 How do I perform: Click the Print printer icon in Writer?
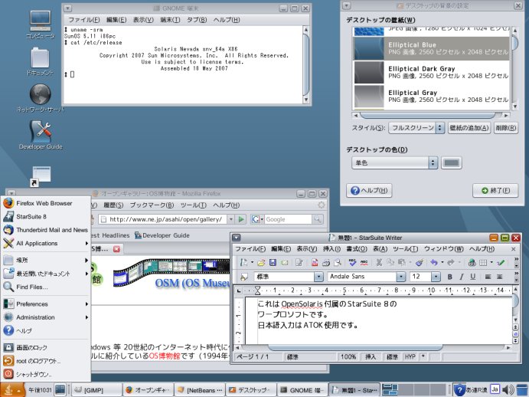(326, 263)
